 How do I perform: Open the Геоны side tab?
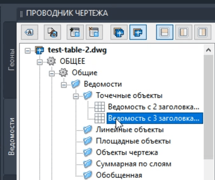point(11,61)
